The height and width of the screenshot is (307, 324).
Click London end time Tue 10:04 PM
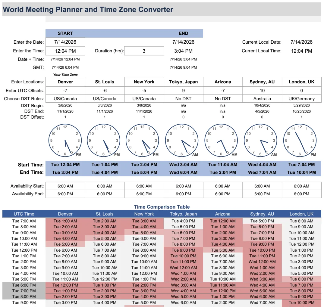coord(301,172)
